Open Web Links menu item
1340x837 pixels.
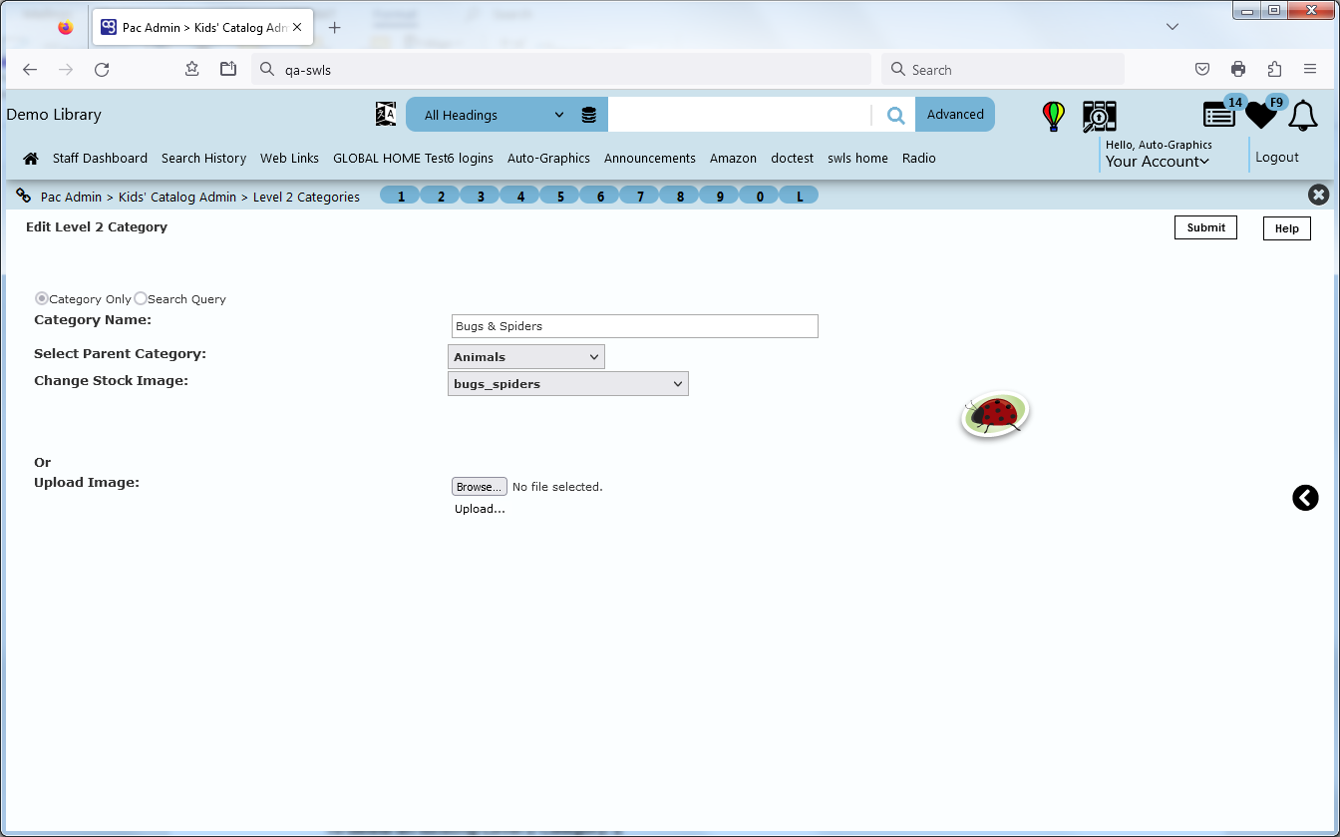289,159
